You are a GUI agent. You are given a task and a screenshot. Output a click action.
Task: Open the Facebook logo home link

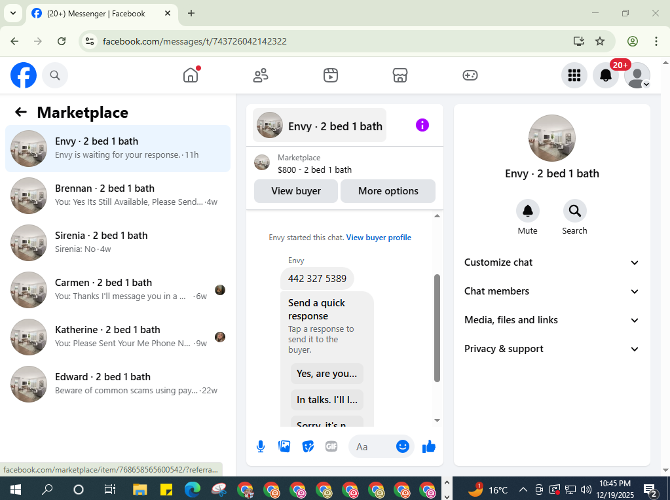pyautogui.click(x=24, y=75)
